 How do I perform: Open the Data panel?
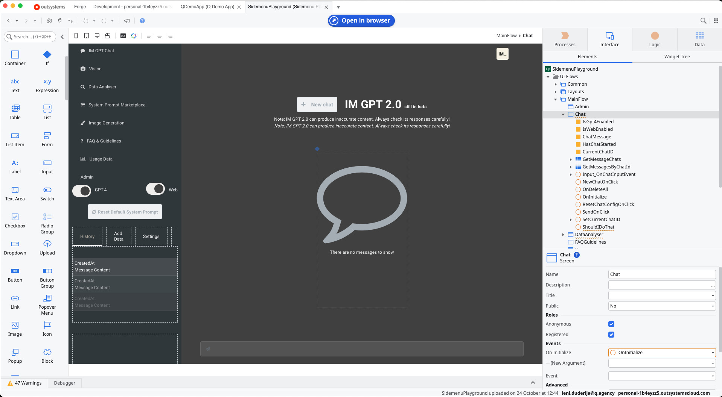pos(699,39)
